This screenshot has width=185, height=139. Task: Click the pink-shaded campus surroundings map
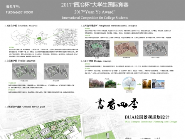pyautogui.click(x=126, y=49)
